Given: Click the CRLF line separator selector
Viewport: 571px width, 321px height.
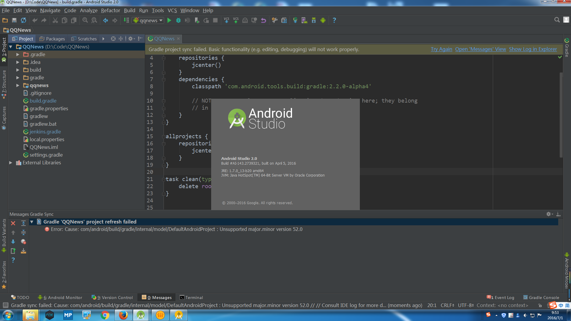Looking at the screenshot, I should 447,305.
